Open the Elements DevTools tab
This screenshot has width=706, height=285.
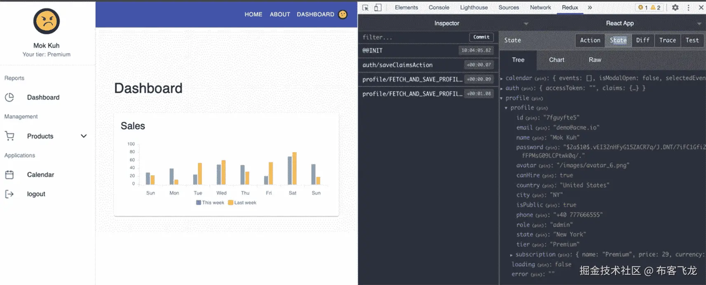point(406,7)
